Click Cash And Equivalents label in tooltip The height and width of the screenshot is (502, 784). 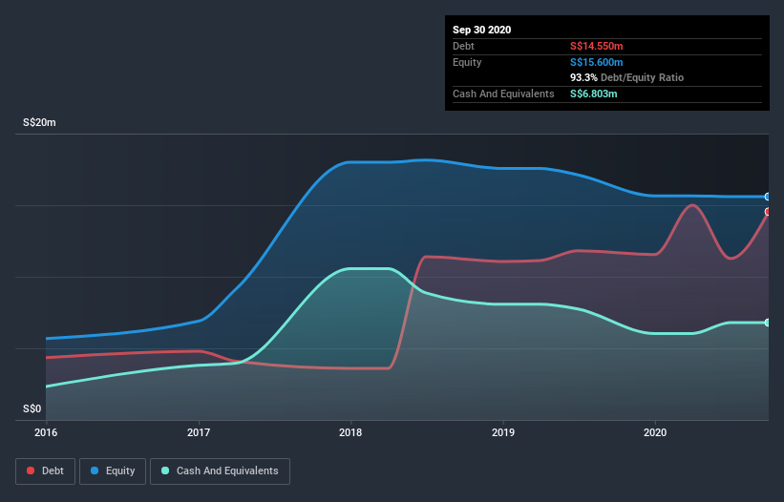point(503,94)
